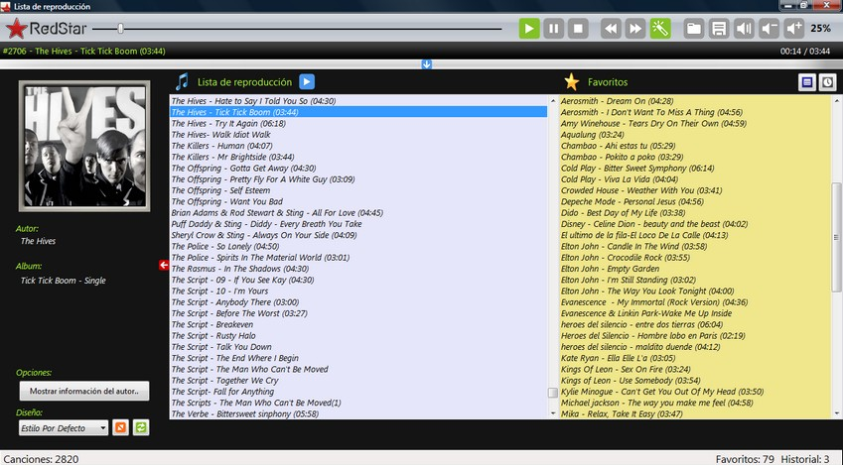Viewport: 843px width, 465px height.
Task: Open the Estilo Por Defecto dropdown
Action: click(64, 428)
